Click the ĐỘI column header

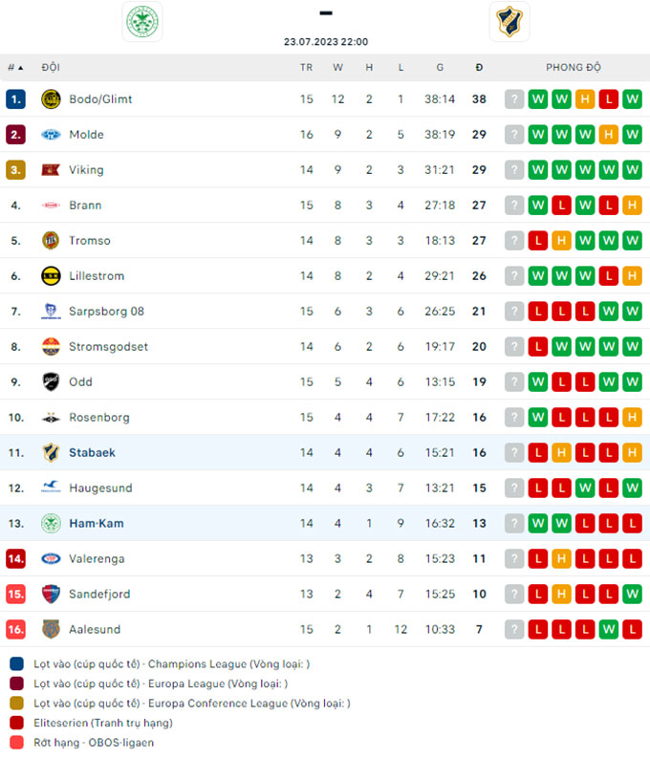click(x=51, y=67)
